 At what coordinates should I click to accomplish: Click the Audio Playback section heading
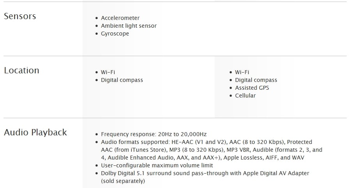tap(35, 132)
